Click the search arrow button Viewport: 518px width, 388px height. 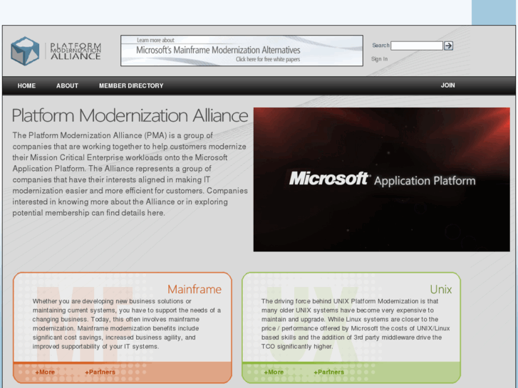point(448,46)
